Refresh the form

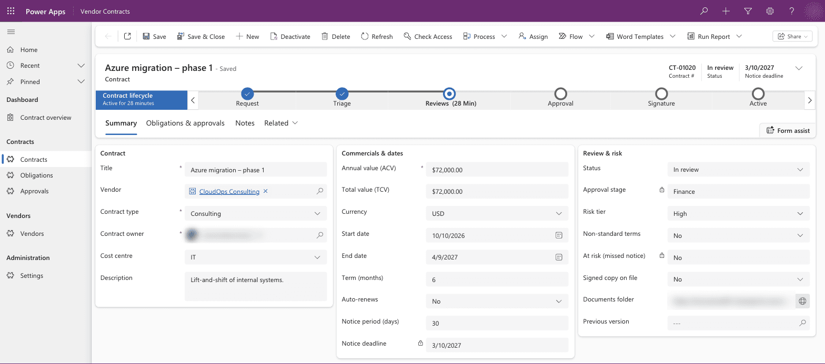pyautogui.click(x=377, y=36)
